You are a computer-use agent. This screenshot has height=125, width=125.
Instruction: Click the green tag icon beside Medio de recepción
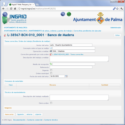51,64
